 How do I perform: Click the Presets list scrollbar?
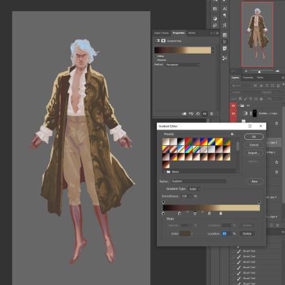[x=238, y=146]
